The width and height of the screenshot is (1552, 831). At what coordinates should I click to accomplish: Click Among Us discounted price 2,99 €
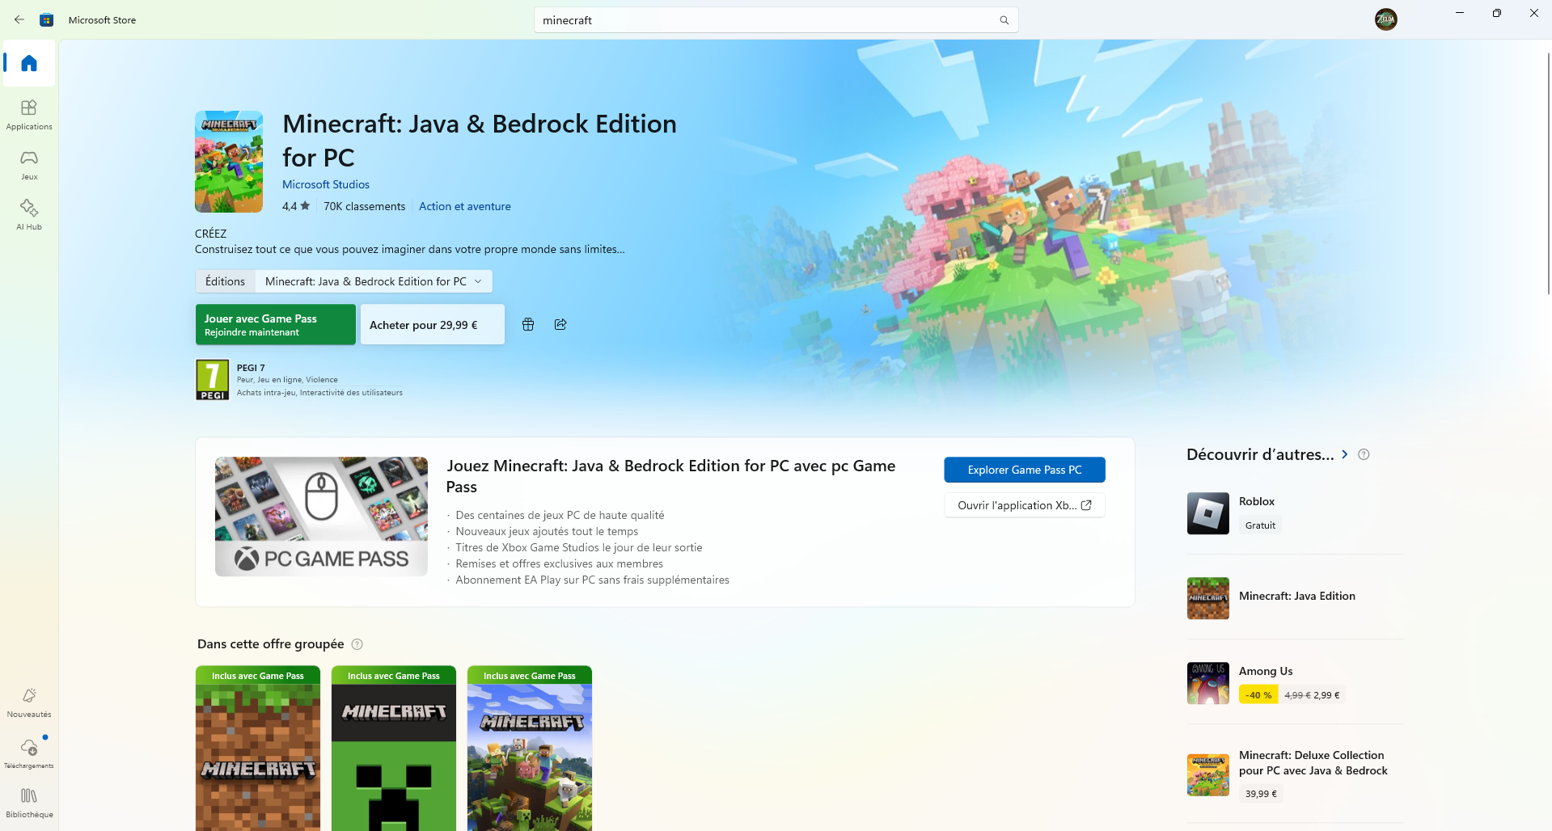pyautogui.click(x=1326, y=695)
